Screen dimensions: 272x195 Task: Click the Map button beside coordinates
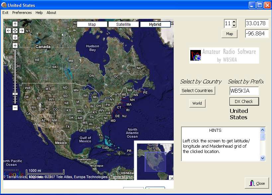click(229, 34)
